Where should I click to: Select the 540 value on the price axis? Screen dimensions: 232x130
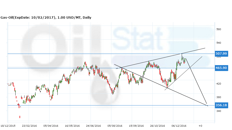[218, 43]
